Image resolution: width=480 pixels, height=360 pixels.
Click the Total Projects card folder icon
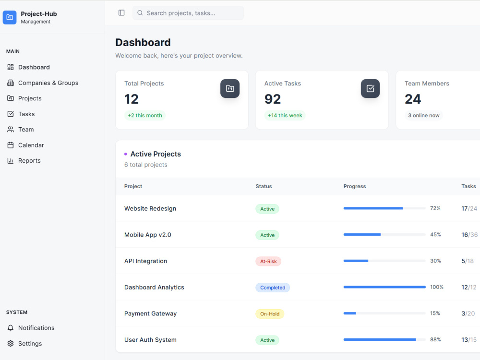click(230, 88)
